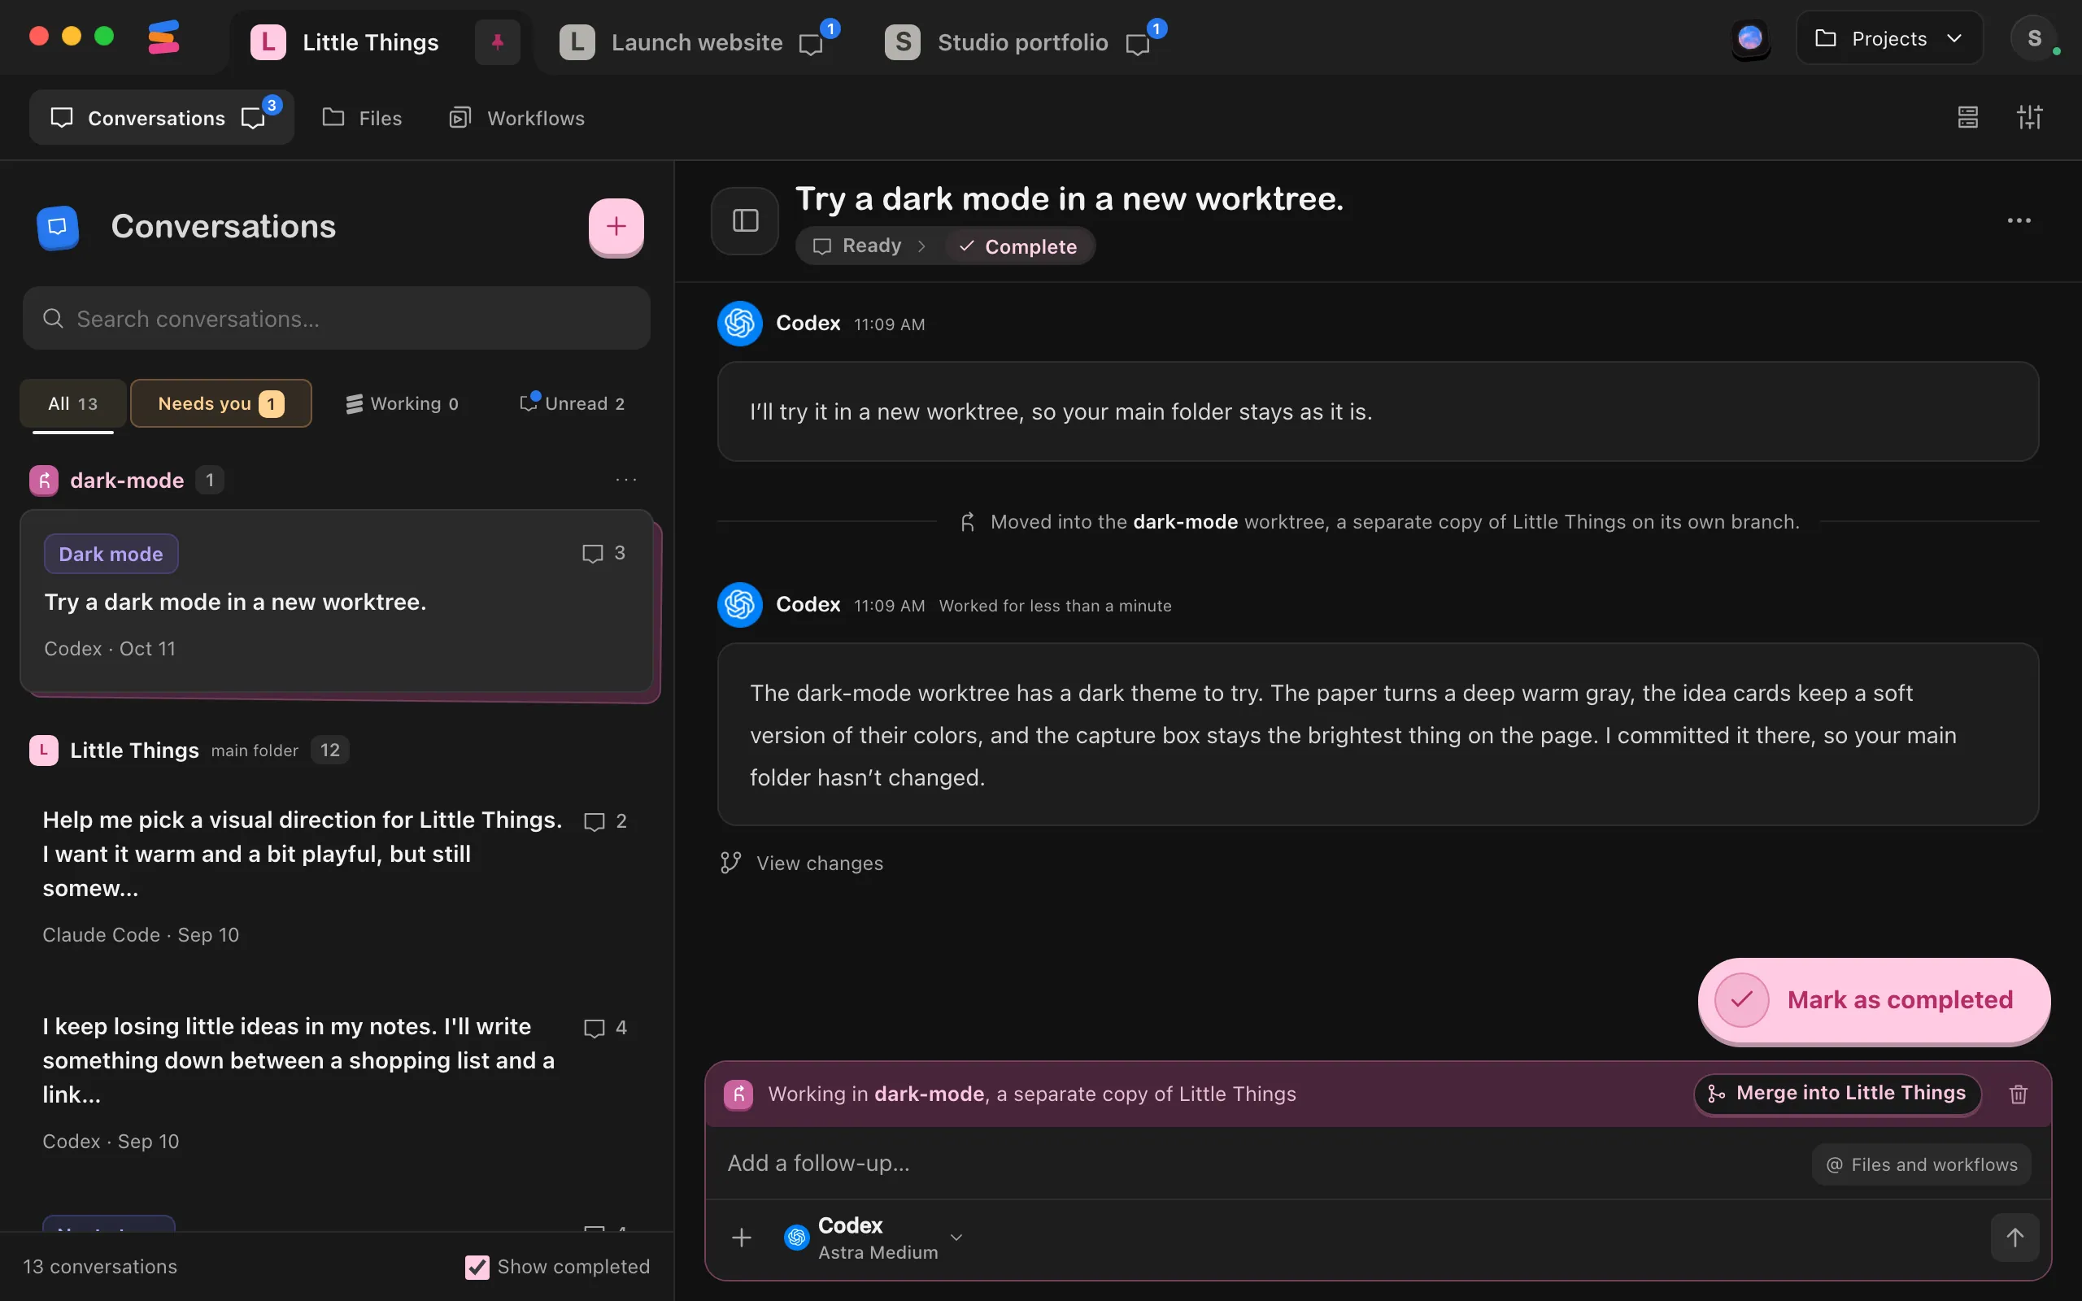Filter conversations by Unread
2082x1301 pixels.
(572, 403)
